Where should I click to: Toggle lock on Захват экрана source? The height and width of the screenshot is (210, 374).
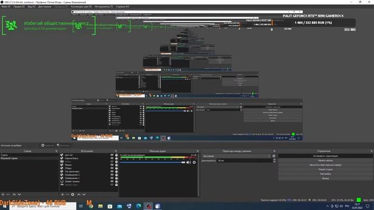[x=116, y=181]
